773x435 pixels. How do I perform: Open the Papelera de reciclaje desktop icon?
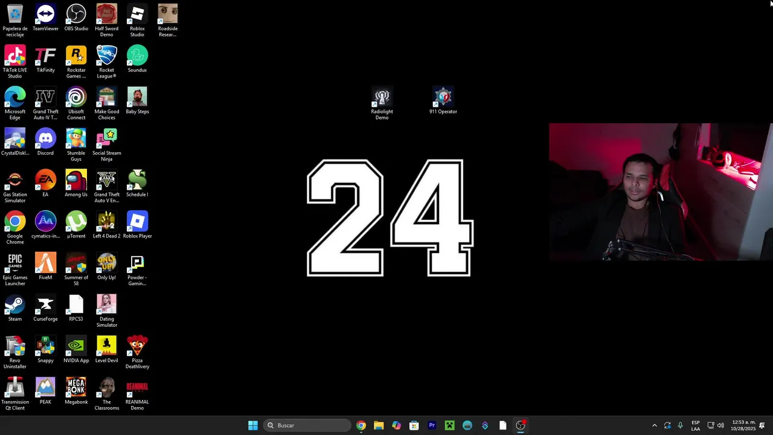pyautogui.click(x=15, y=21)
